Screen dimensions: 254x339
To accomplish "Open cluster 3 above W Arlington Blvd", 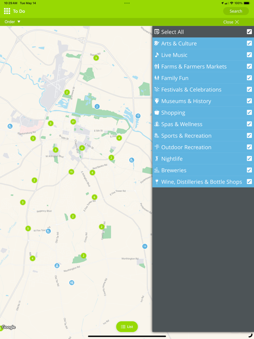I will pos(56,150).
